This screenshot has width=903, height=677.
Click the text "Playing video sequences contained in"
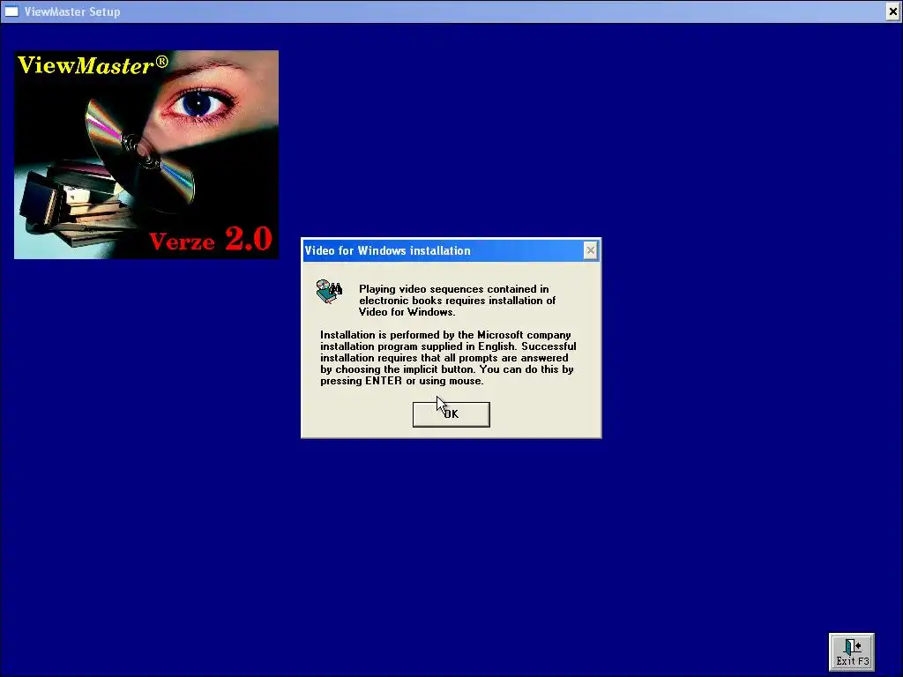pyautogui.click(x=454, y=289)
